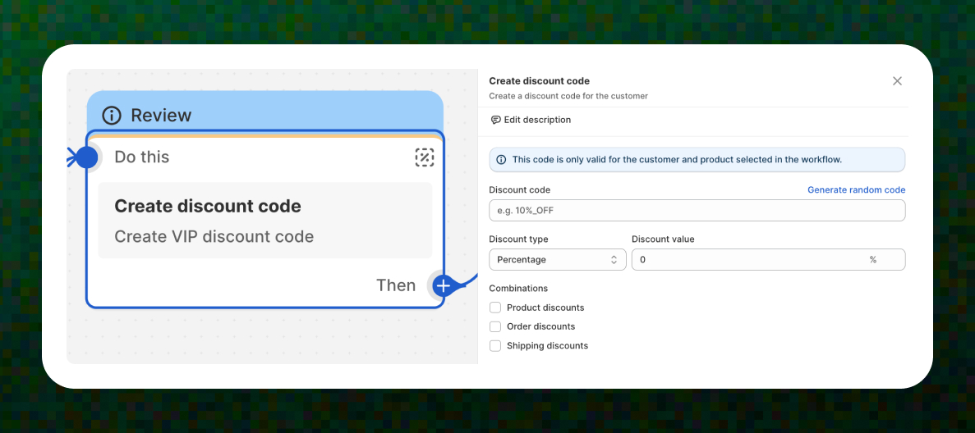Click the info icon in the Review header
Image resolution: width=975 pixels, height=433 pixels.
(x=112, y=116)
